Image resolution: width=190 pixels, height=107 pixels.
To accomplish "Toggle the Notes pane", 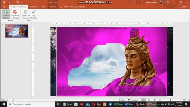I will click(122, 100).
